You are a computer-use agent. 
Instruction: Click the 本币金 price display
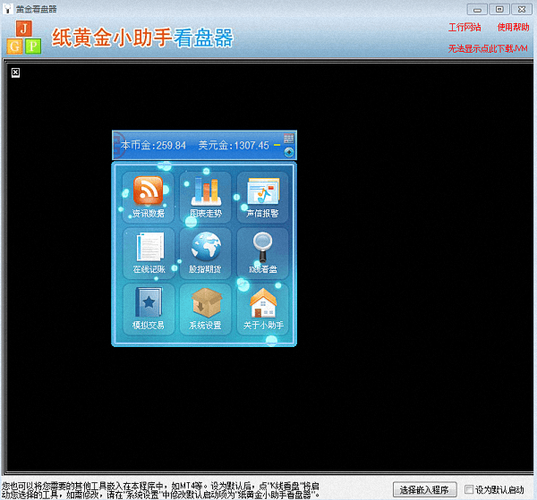[153, 145]
